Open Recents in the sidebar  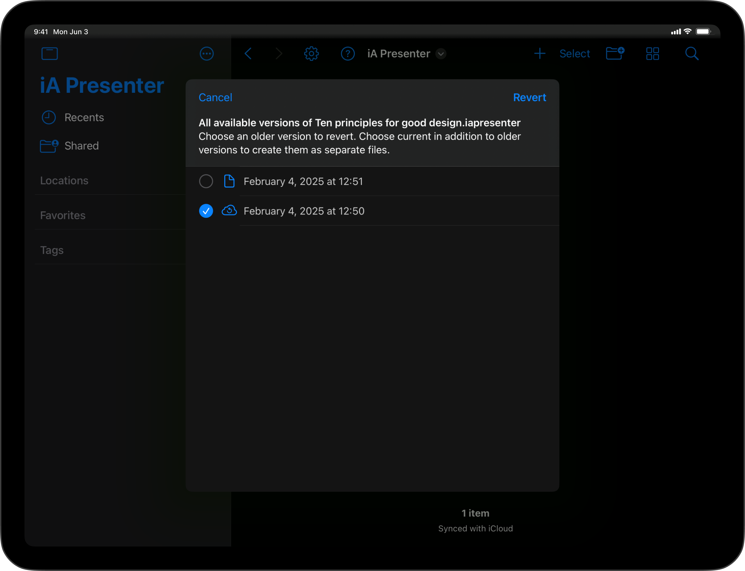pyautogui.click(x=84, y=118)
